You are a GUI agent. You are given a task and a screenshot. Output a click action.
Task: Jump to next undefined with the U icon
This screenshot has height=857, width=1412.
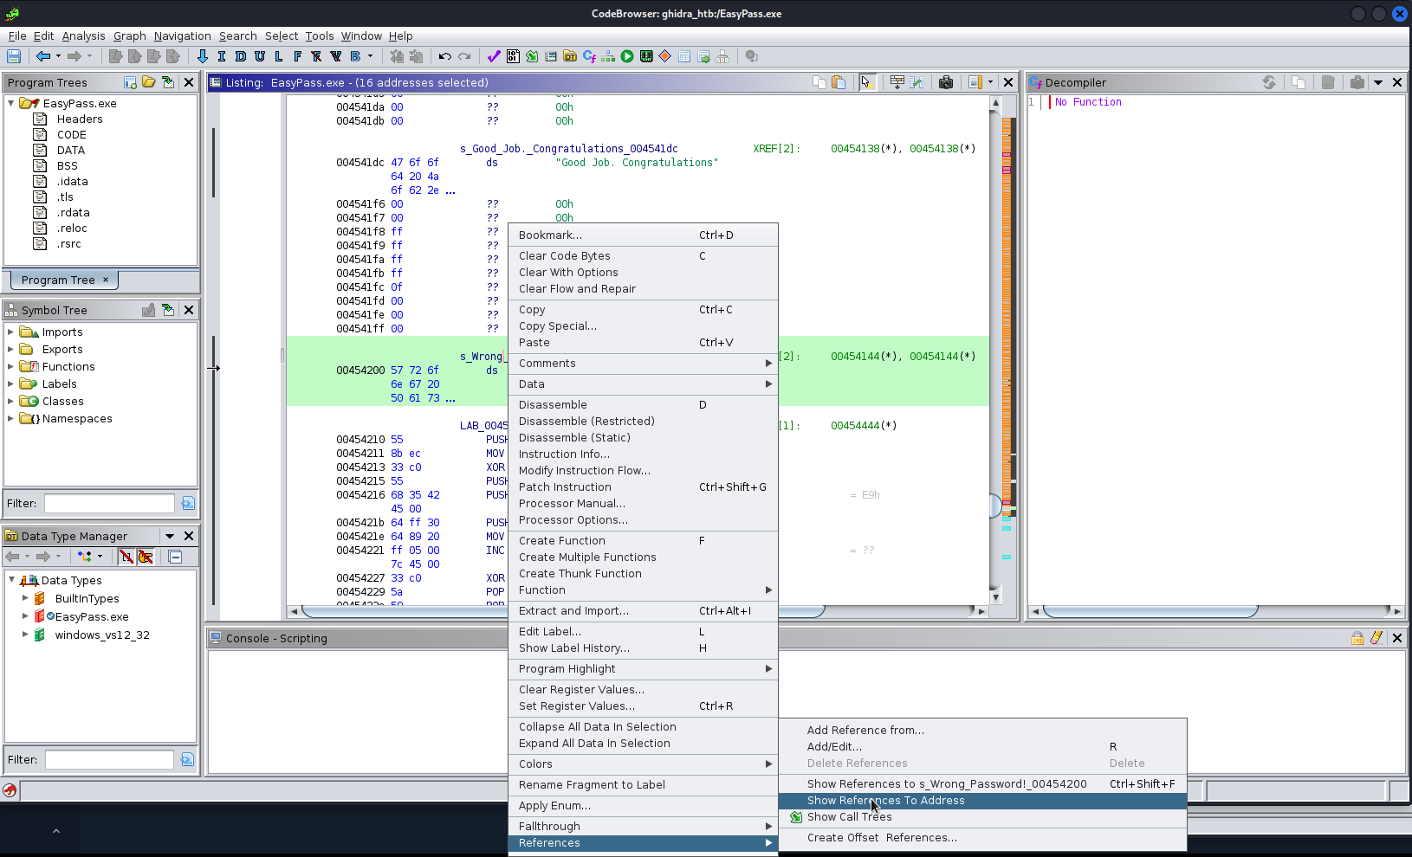point(260,56)
